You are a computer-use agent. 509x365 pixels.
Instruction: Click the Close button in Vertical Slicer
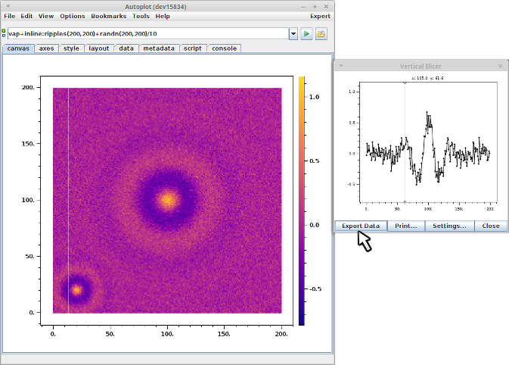pyautogui.click(x=491, y=226)
